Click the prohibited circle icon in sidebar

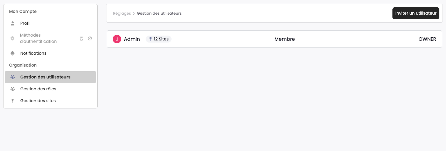(90, 38)
